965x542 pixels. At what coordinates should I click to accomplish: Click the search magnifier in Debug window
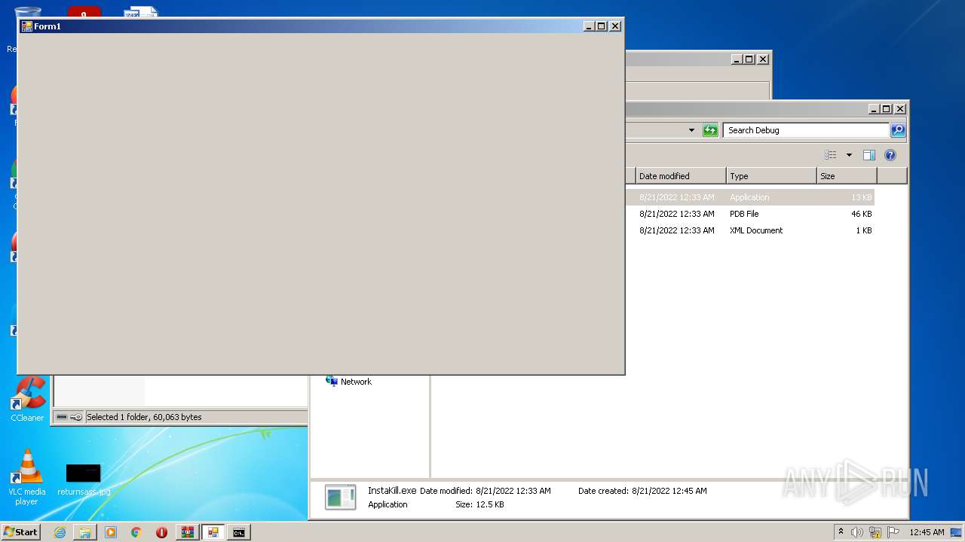pyautogui.click(x=897, y=130)
